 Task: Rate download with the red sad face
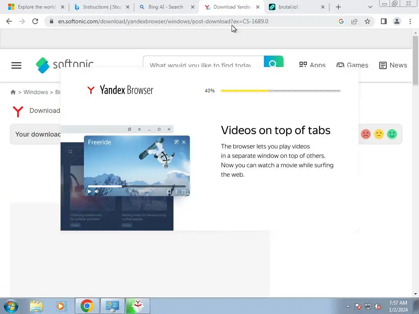click(365, 134)
